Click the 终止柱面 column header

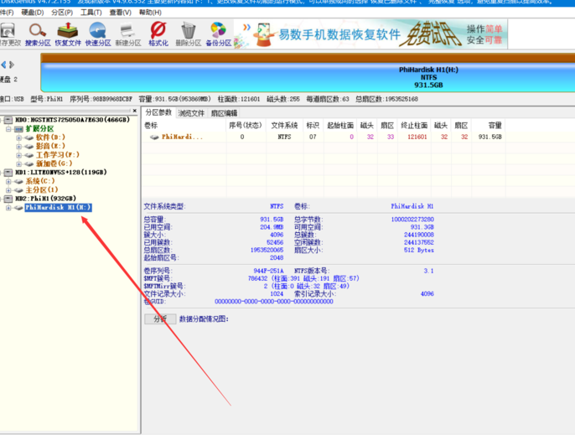tap(414, 126)
